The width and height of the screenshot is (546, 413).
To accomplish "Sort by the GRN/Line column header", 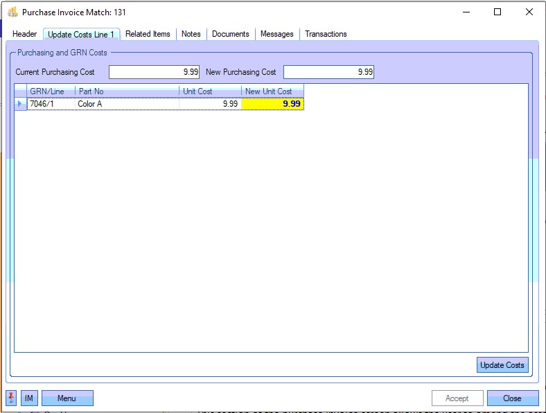I will [x=51, y=91].
